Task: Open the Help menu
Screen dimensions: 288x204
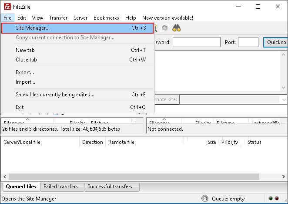Action: [131, 18]
